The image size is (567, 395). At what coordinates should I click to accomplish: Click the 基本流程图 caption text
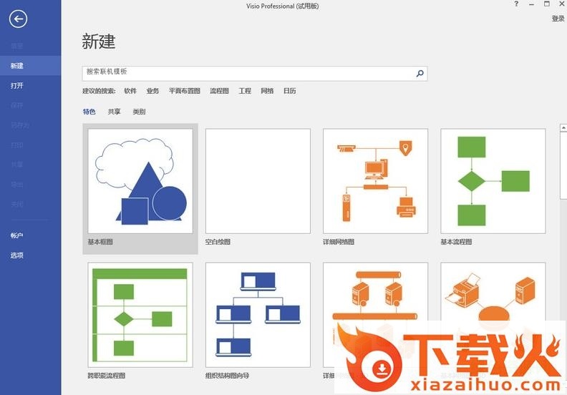point(456,242)
